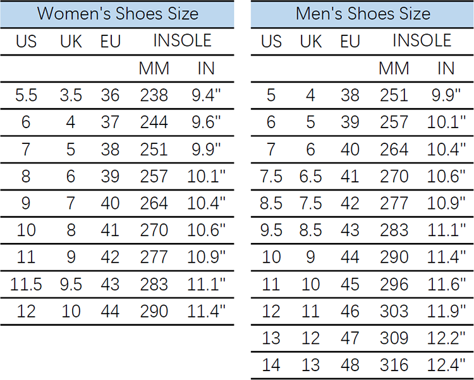Click the men's INSOLE column header

pyautogui.click(x=422, y=40)
